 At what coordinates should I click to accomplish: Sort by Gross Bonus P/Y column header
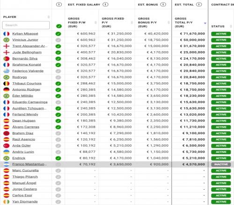pos(147,22)
